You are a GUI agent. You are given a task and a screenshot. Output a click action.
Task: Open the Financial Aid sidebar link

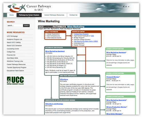click(x=11, y=55)
